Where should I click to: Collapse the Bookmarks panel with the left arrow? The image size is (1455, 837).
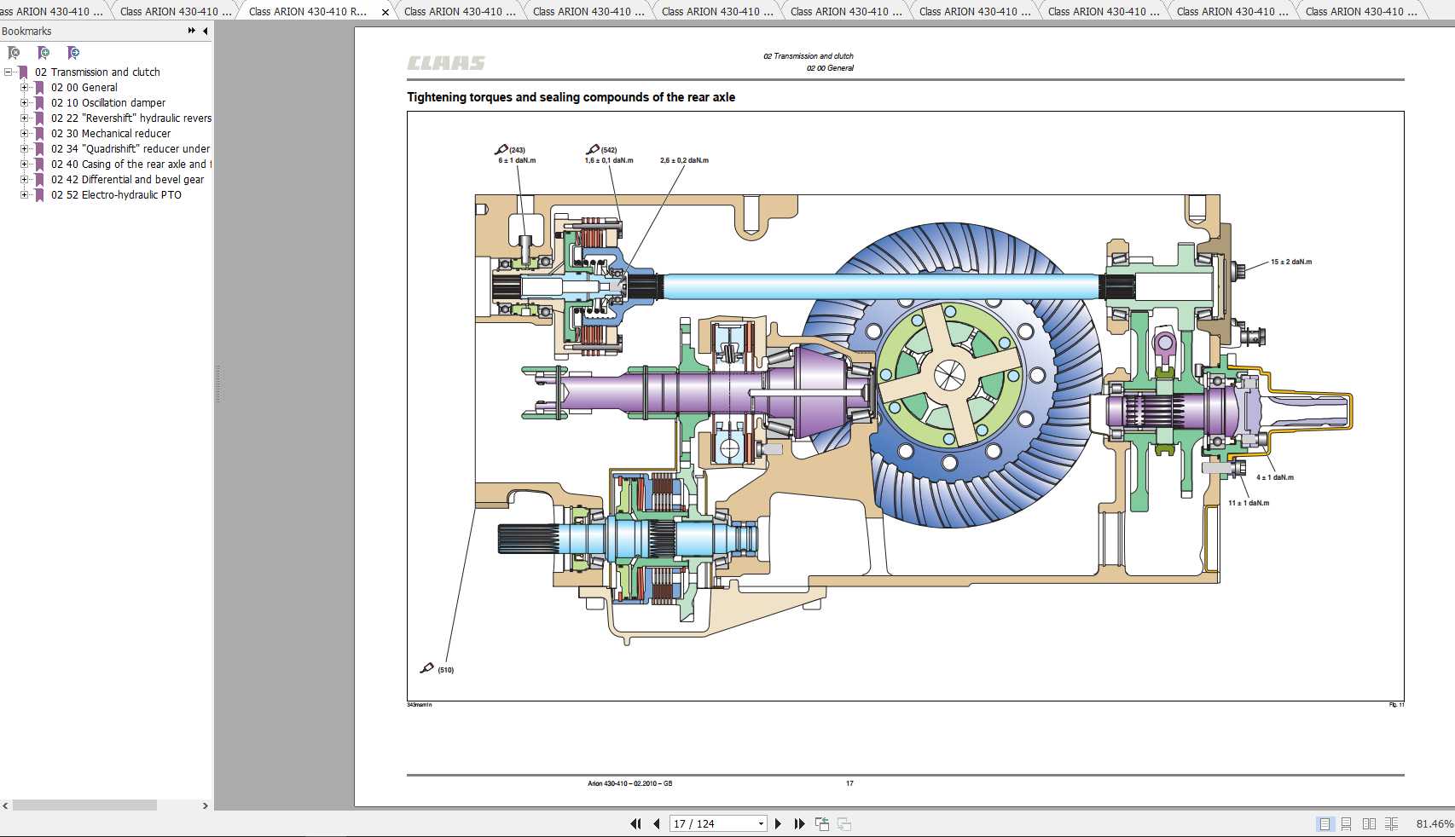[205, 31]
